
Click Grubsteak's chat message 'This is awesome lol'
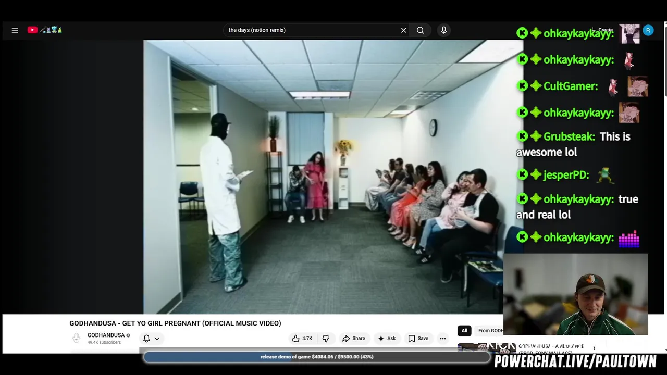point(573,144)
